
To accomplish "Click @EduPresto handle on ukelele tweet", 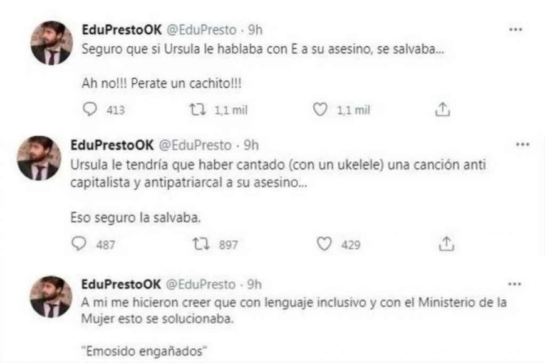I will 197,145.
